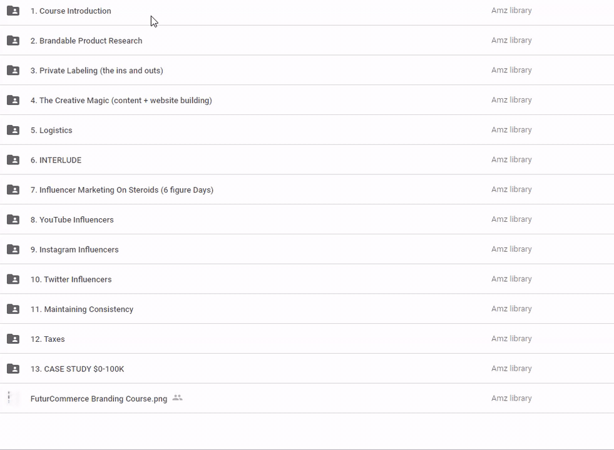Select the Twitter Influencers folder name

(x=71, y=279)
